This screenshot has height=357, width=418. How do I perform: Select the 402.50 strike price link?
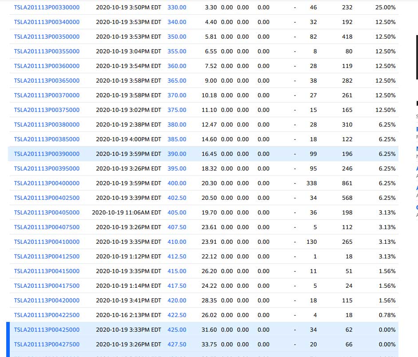click(x=177, y=198)
